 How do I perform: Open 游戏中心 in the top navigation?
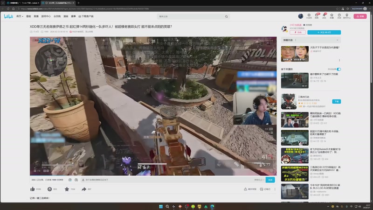coord(46,16)
